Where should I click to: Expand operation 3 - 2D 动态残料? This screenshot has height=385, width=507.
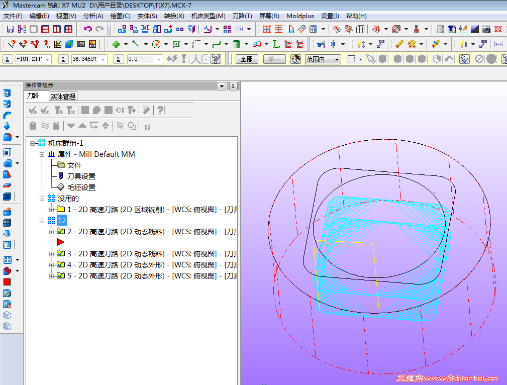tap(51, 254)
